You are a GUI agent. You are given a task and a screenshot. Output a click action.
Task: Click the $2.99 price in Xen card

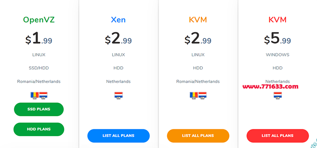pos(118,38)
